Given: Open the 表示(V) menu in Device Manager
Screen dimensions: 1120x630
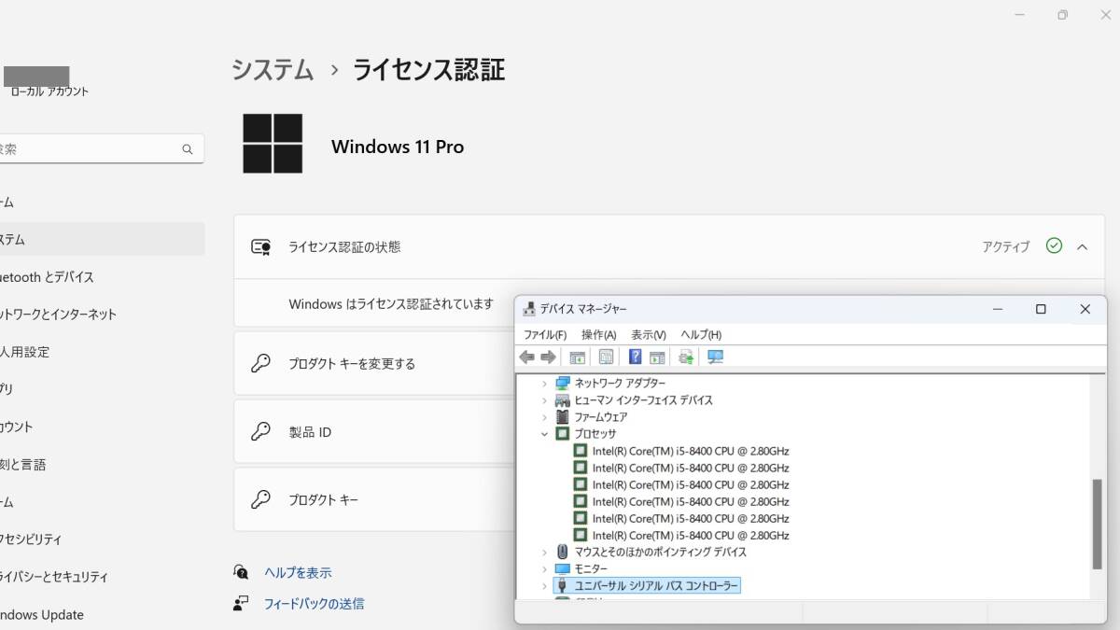Looking at the screenshot, I should 649,335.
